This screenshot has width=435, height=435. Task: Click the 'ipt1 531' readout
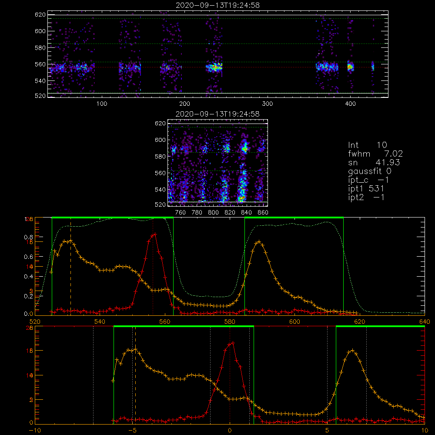366,189
